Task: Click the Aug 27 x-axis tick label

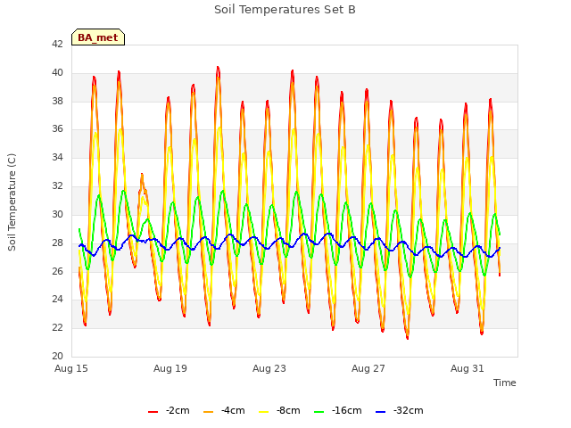Action: tap(368, 368)
